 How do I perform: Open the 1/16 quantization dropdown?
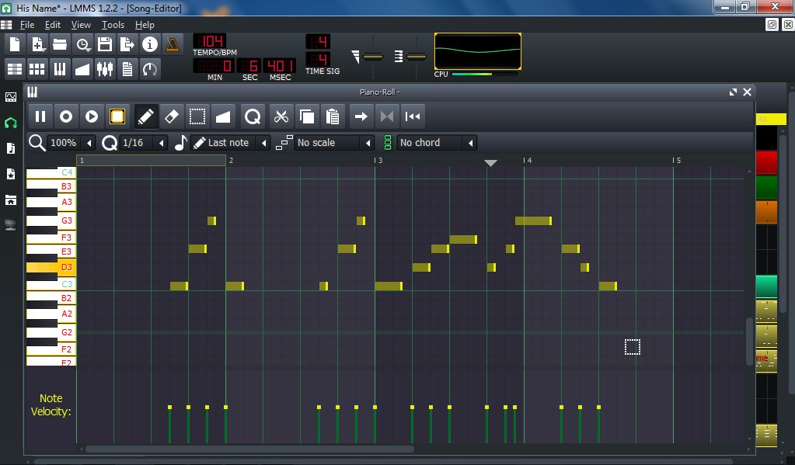pyautogui.click(x=144, y=143)
